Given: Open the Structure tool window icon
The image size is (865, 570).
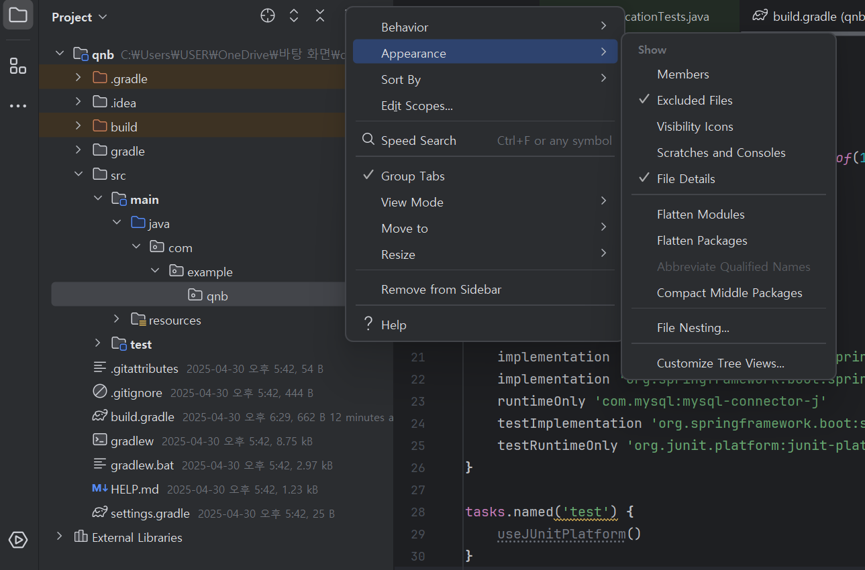Looking at the screenshot, I should (x=18, y=65).
